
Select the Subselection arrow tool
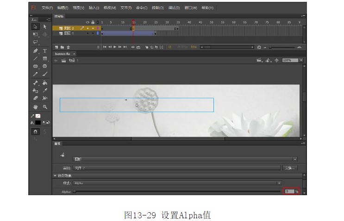[45, 27]
